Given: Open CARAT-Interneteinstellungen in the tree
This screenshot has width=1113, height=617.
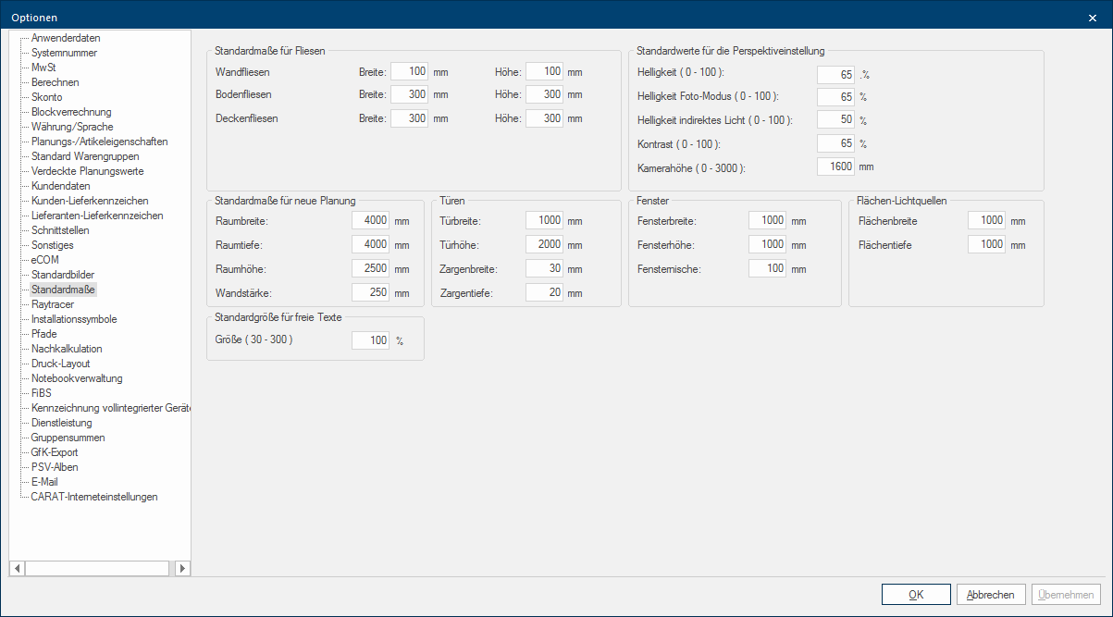Looking at the screenshot, I should [x=94, y=497].
